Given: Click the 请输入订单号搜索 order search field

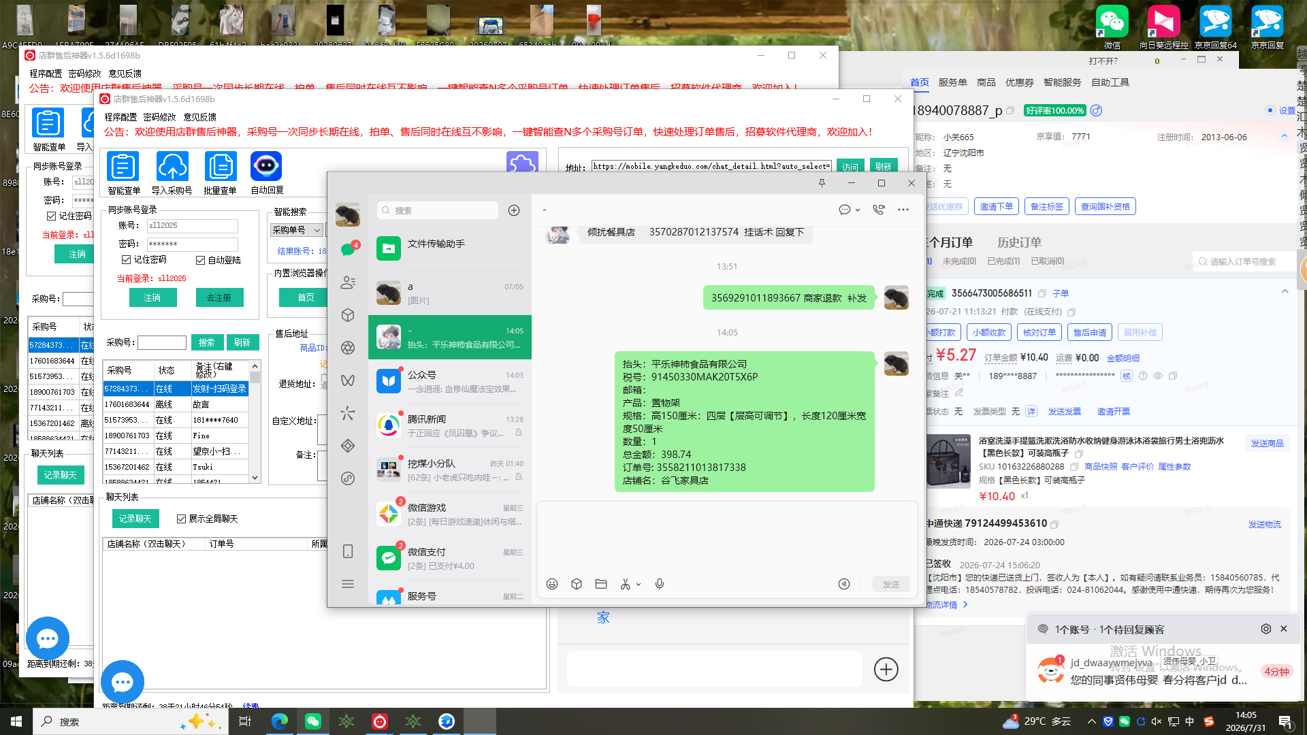Looking at the screenshot, I should [1244, 261].
